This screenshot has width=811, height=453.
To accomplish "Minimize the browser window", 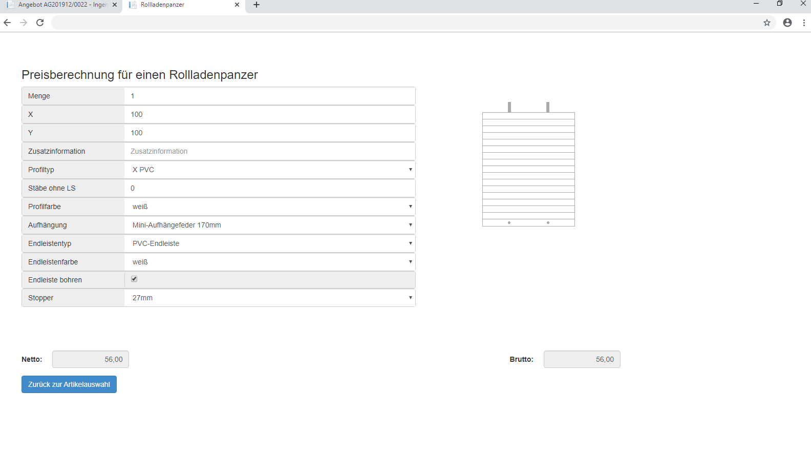I will coord(756,4).
